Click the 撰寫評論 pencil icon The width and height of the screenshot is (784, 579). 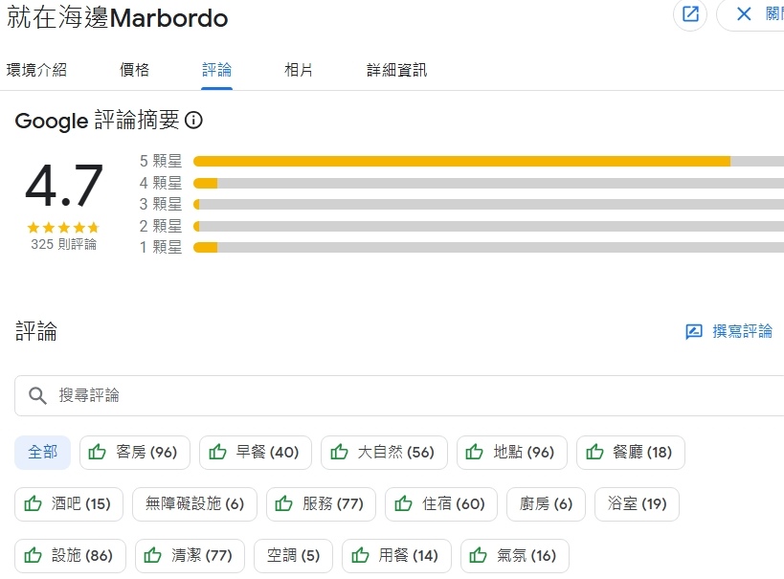coord(695,332)
